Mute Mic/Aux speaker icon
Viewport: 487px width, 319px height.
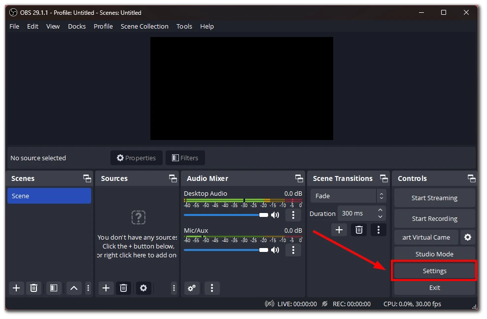[275, 250]
